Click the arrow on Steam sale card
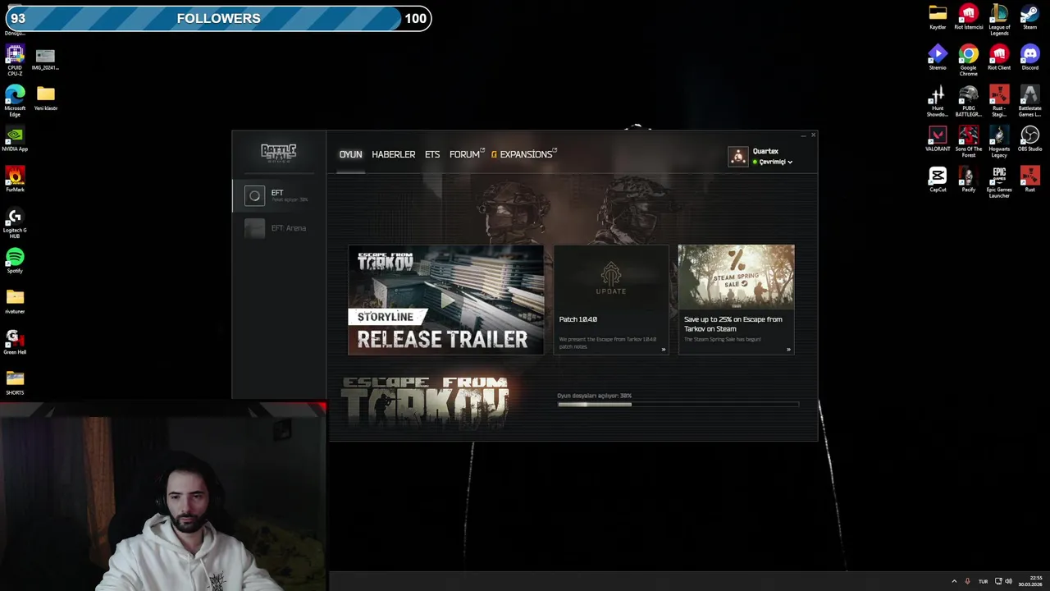 point(788,350)
